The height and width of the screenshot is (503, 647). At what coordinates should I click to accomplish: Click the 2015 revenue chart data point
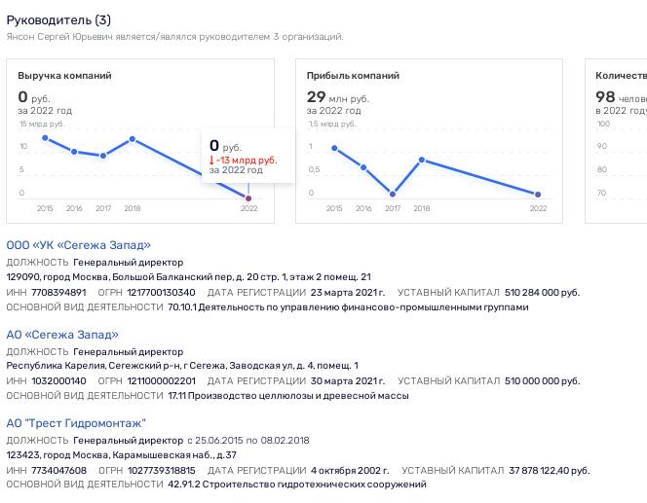pos(45,138)
